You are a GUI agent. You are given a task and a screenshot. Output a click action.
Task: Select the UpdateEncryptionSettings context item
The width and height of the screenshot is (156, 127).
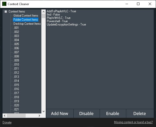pyautogui.click(x=66, y=24)
